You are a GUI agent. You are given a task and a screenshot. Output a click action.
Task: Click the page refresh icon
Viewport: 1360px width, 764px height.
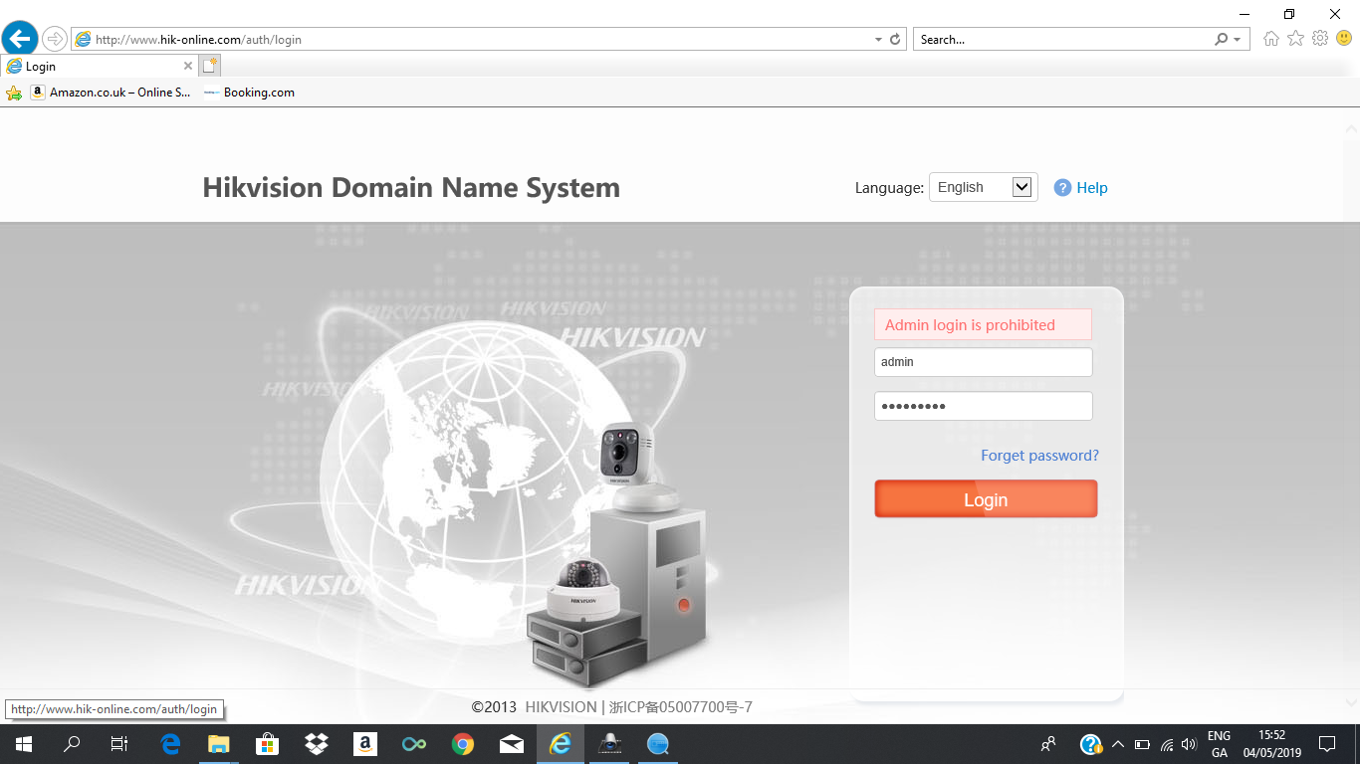[x=895, y=40]
